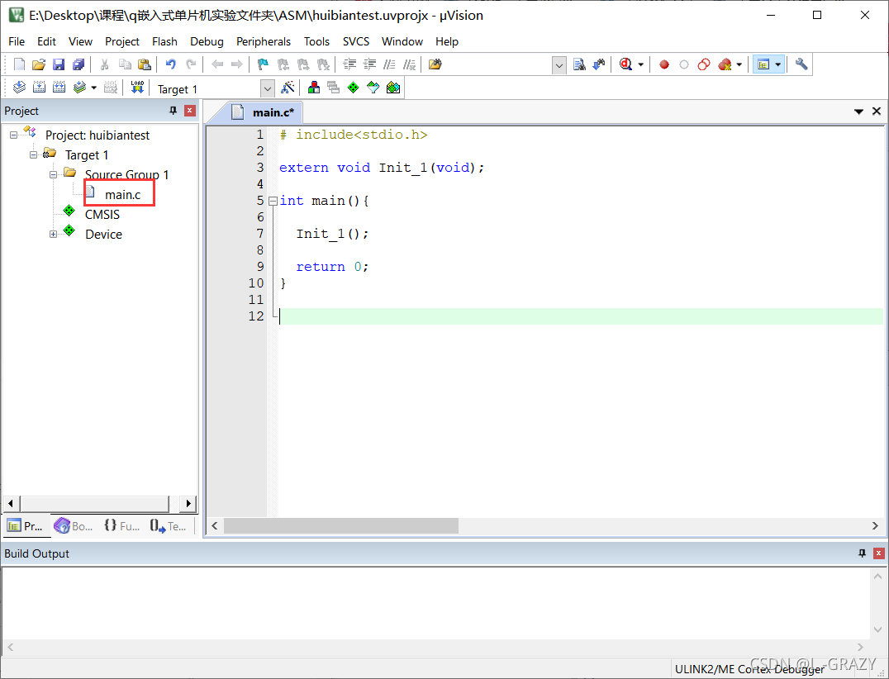Launch the Pack Installer icon
The height and width of the screenshot is (679, 889).
point(393,88)
